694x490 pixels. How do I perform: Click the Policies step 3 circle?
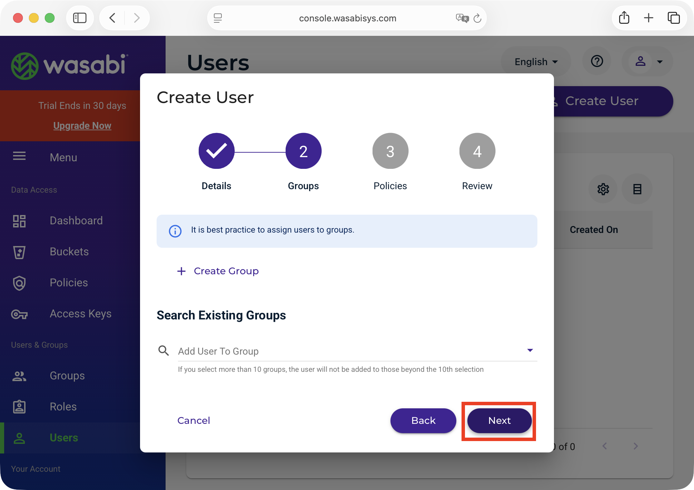(390, 151)
